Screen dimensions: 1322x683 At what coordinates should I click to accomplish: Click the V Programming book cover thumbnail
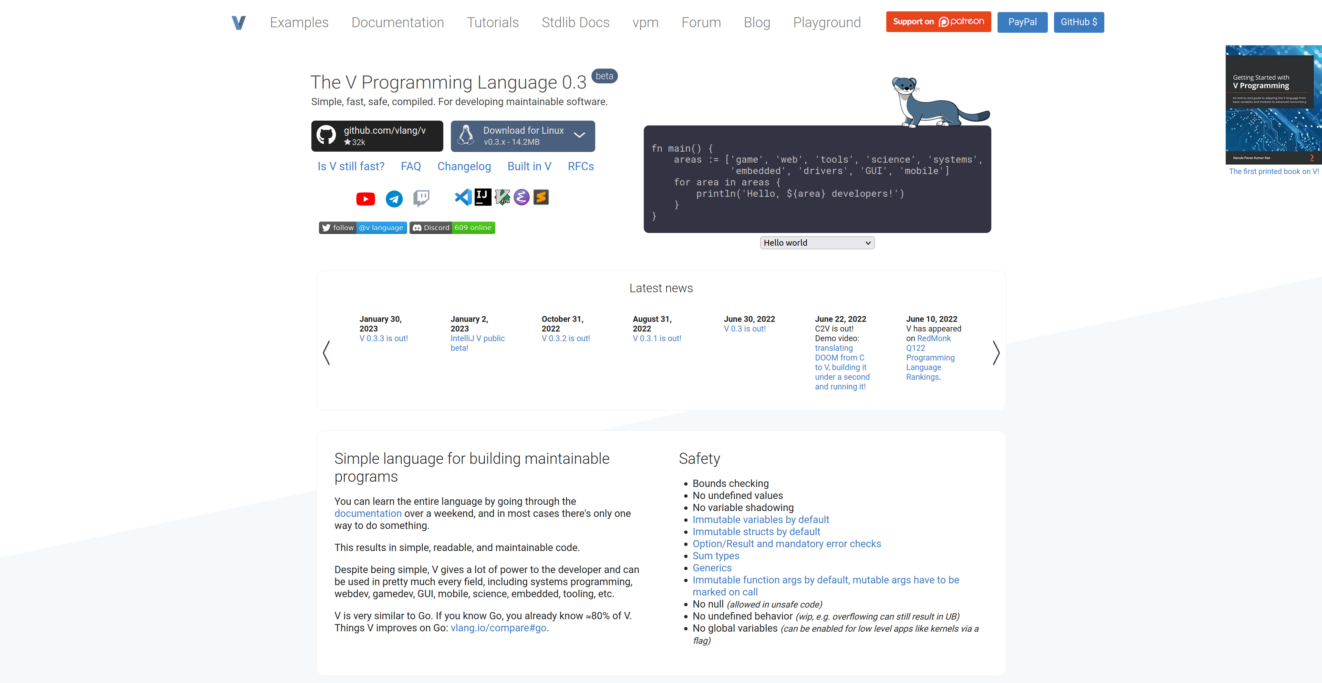1273,105
